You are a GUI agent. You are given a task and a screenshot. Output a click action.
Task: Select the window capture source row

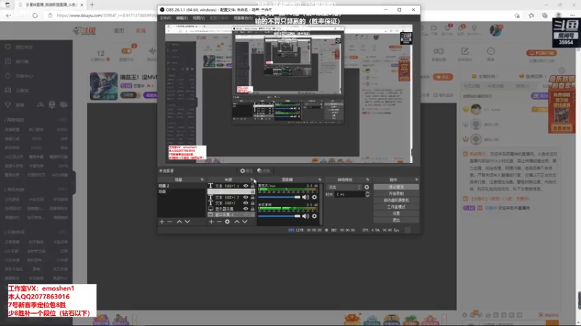pos(231,214)
